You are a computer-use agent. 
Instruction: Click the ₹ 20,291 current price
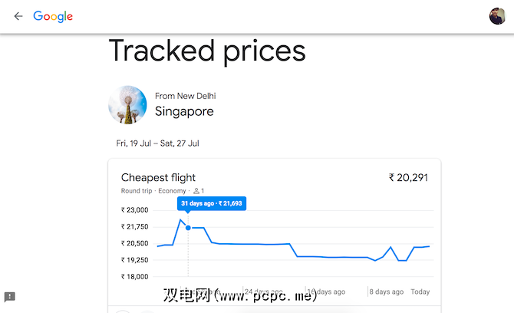[x=408, y=178]
